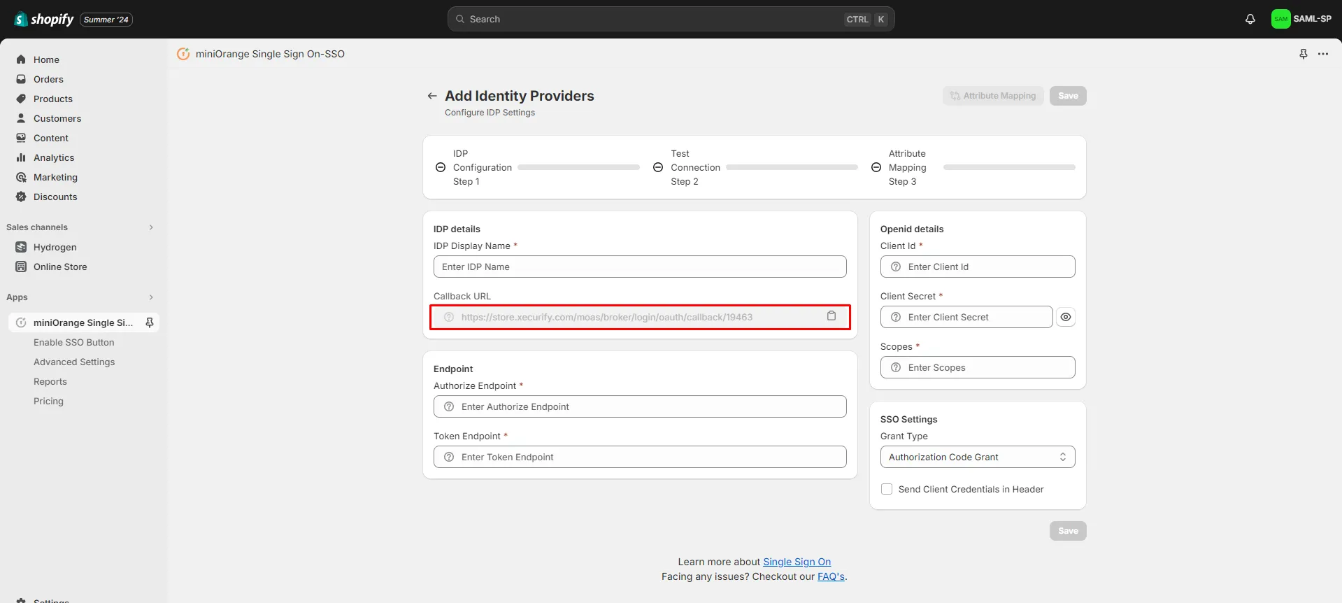Click the top Save button

1068,96
